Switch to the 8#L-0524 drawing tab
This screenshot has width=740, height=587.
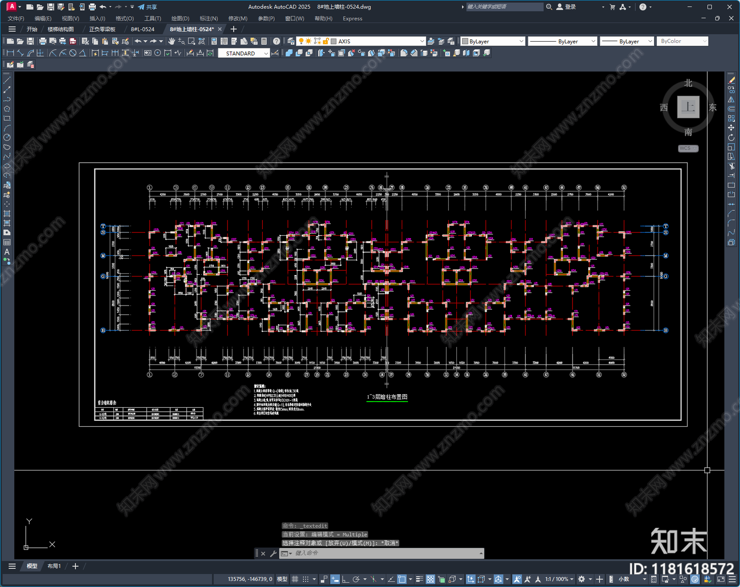[142, 29]
